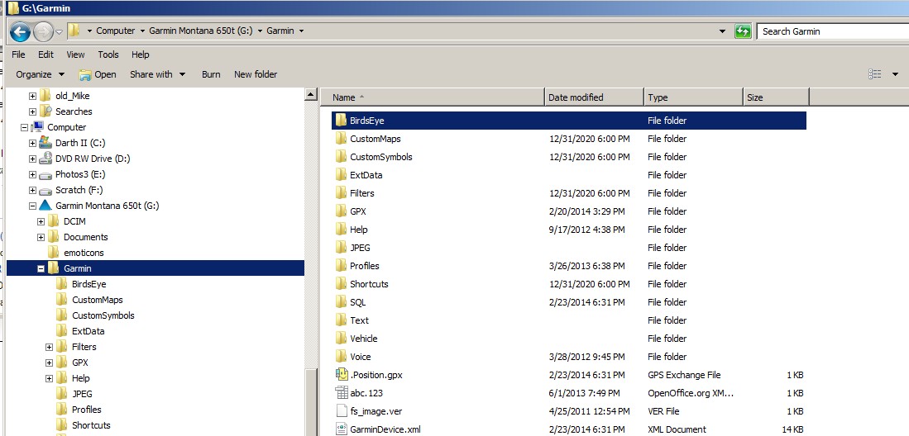Collapse the Computer tree node
The image size is (909, 436).
24,127
